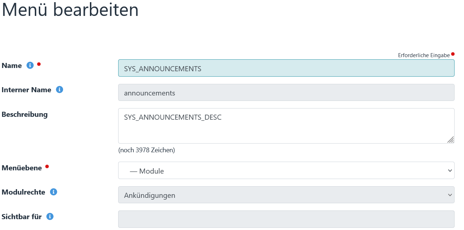
Task: Click the Modulrechte info icon
Action: [53, 192]
